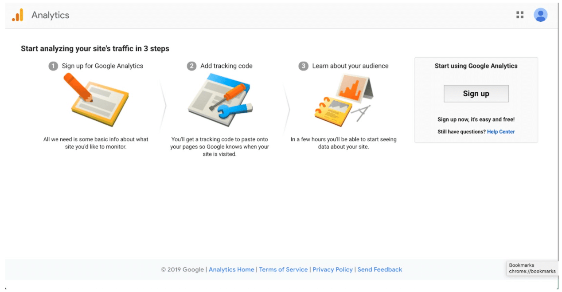
Task: Click the step 3 number badge
Action: point(303,66)
